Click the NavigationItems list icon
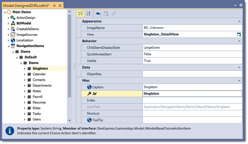This screenshot has width=248, height=144. coord(13,46)
